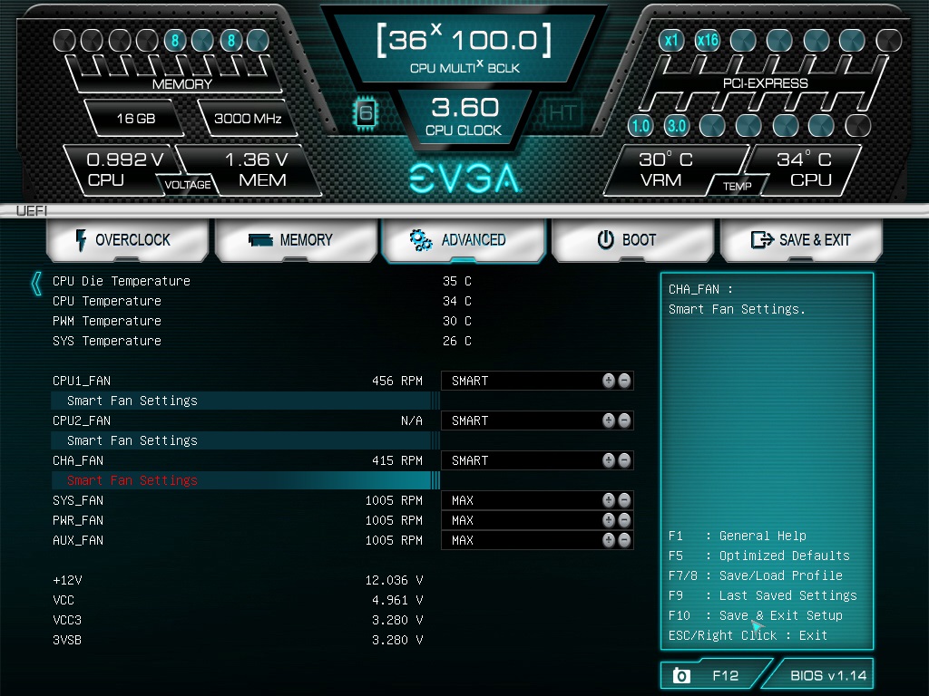Click the CPU multiplier 36 x 100.0 display
This screenshot has width=929, height=696.
click(x=464, y=39)
